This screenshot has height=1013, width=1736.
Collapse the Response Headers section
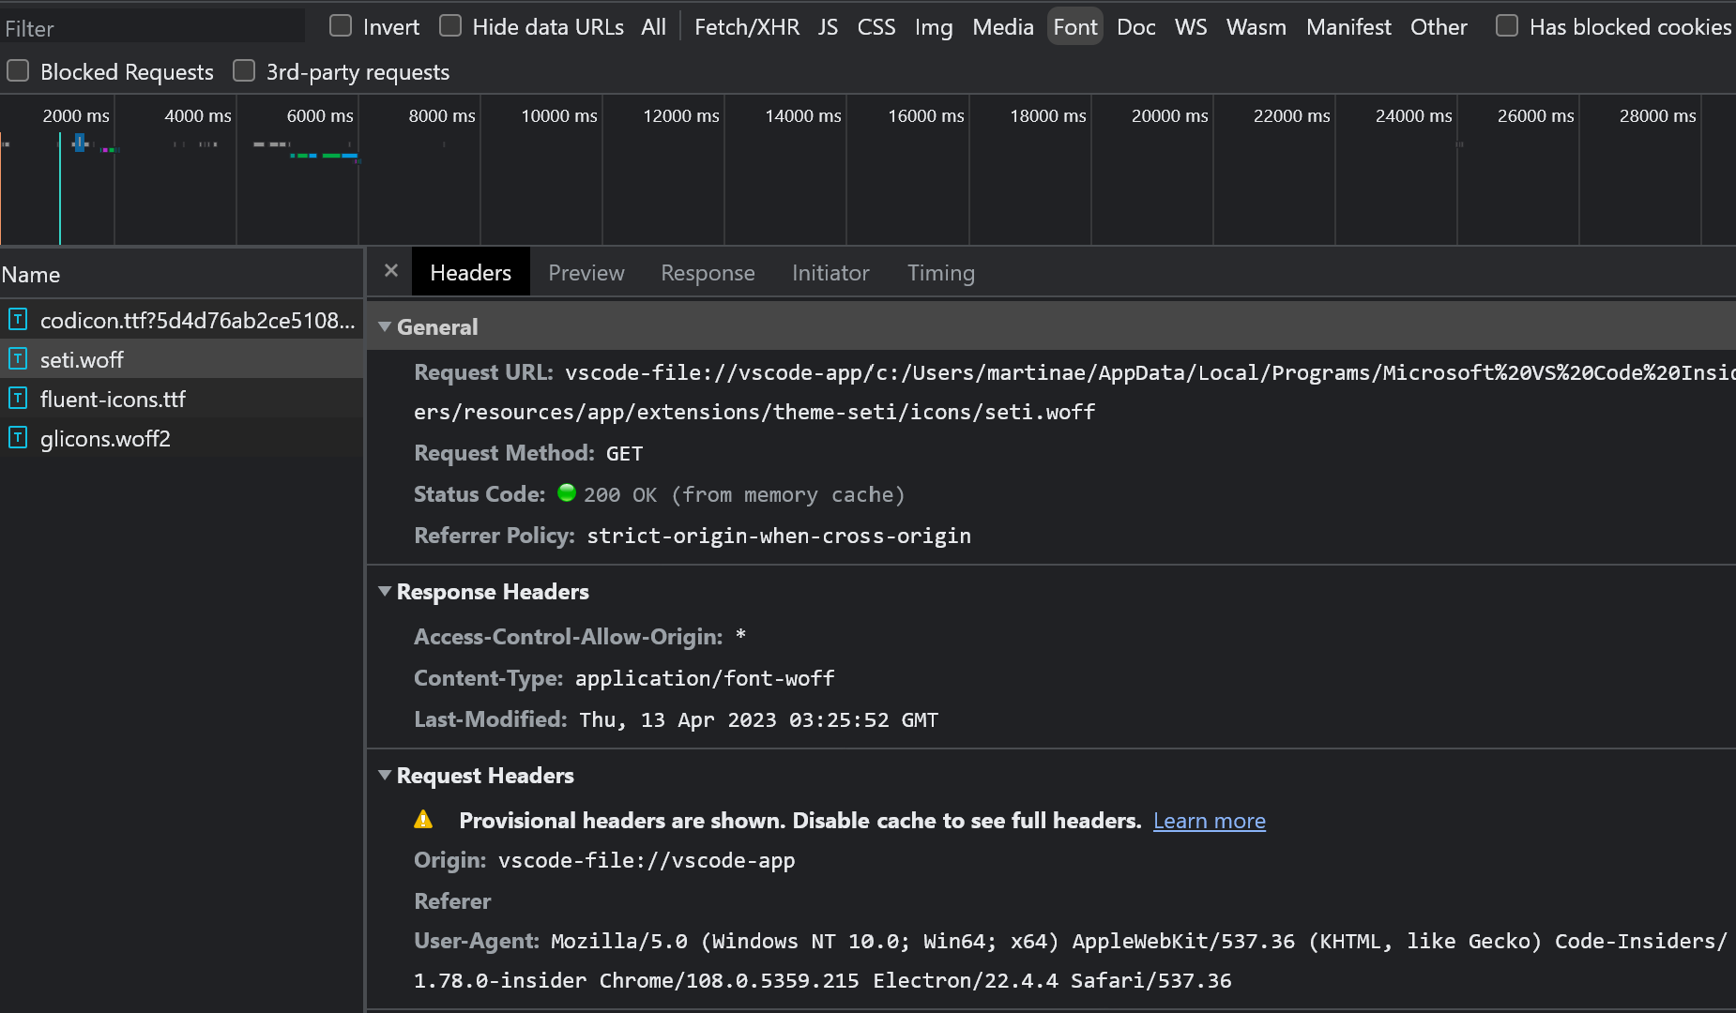point(385,591)
